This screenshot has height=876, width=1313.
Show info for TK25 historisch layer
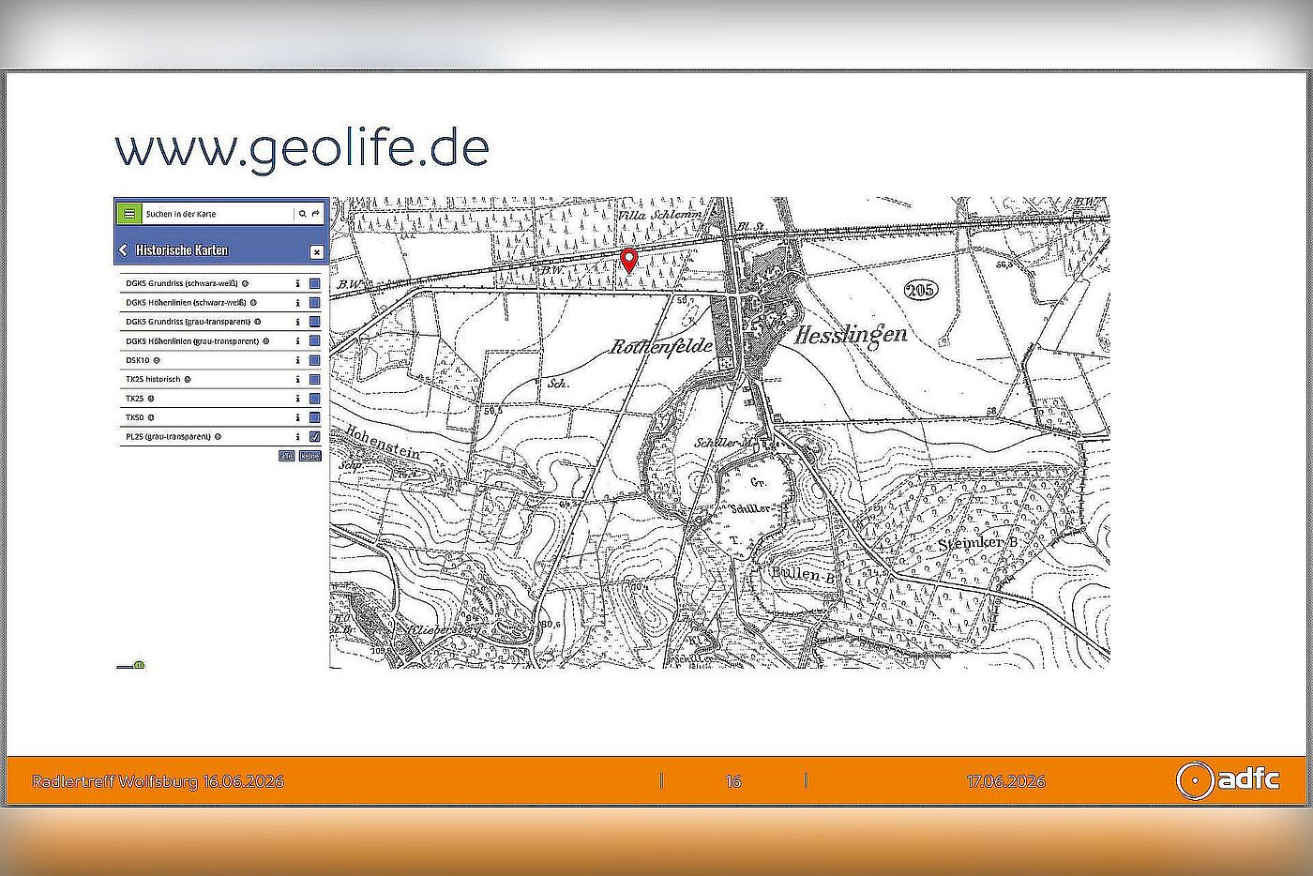point(297,380)
